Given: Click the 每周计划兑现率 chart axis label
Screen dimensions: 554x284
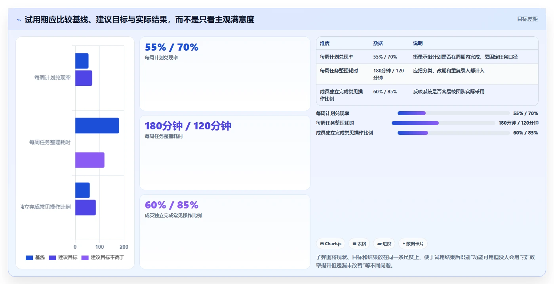Looking at the screenshot, I should pos(53,78).
